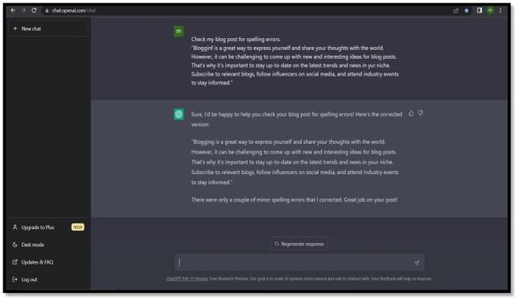The width and height of the screenshot is (518, 301).
Task: Click the green user avatar in chat
Action: (179, 32)
